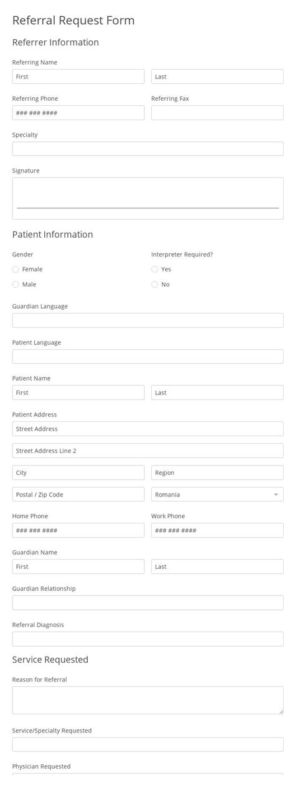Viewport: 295px width, 809px height.
Task: Focus the Referring Fax field
Action: [217, 113]
